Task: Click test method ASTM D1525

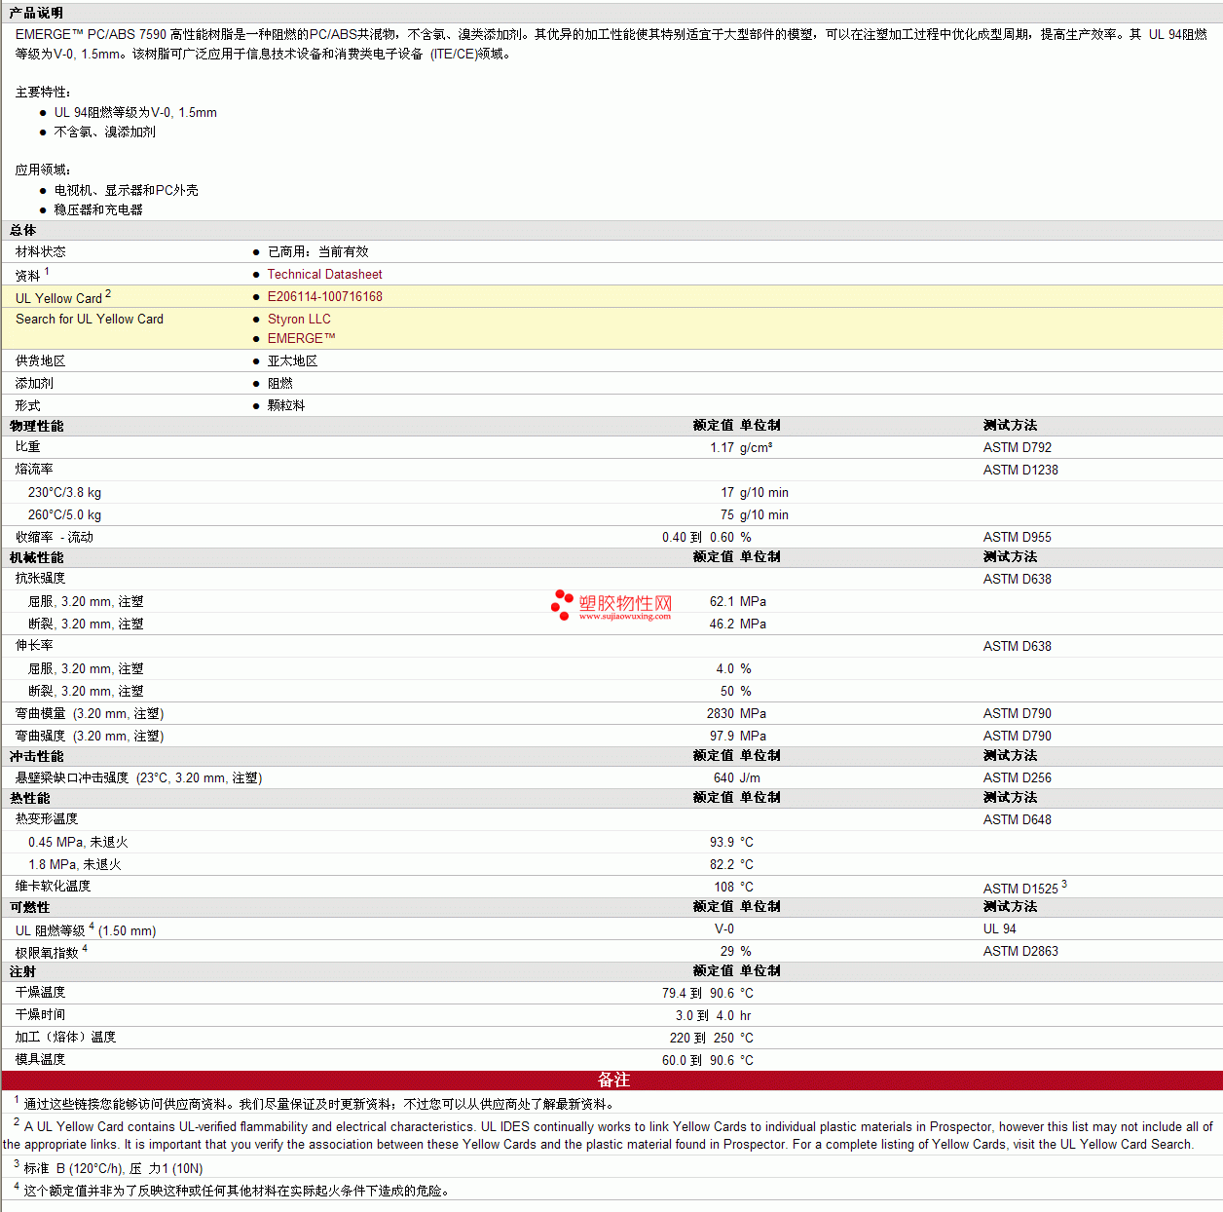Action: coord(1020,889)
